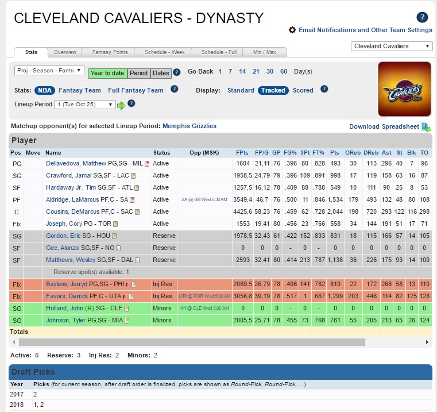Open news note icon for Jerryd Bayless
Image resolution: width=437 pixels, height=412 pixels.
pos(134,284)
